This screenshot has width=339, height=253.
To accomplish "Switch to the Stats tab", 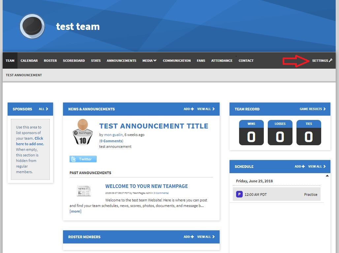I will coord(96,60).
